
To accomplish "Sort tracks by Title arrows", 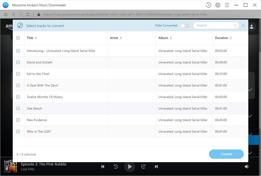I will coord(36,38).
